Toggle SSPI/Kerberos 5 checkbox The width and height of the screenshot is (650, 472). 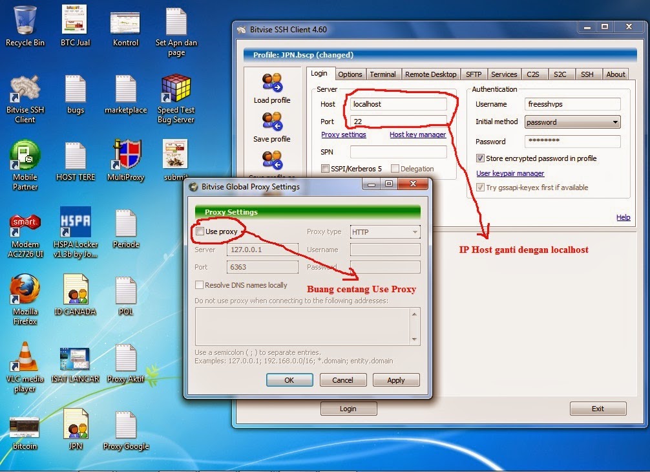point(326,168)
